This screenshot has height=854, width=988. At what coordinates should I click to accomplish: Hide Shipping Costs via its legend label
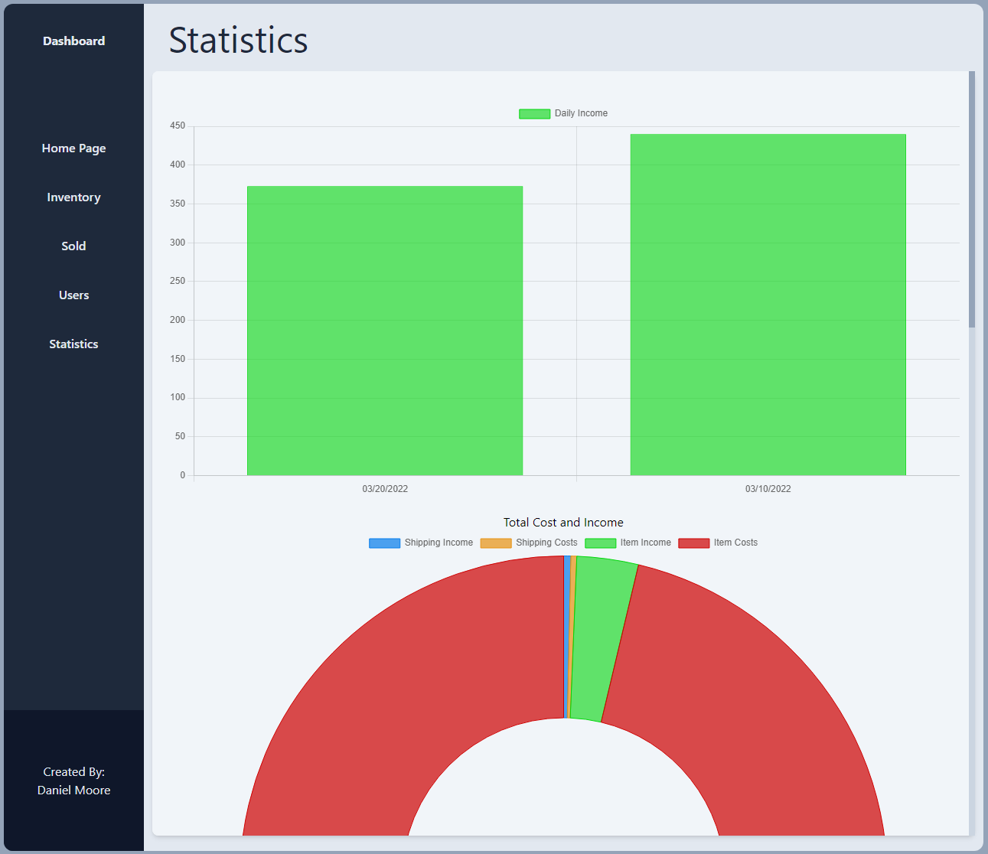546,543
